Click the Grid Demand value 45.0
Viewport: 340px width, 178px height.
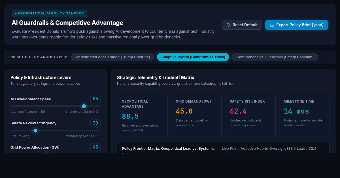pos(184,111)
